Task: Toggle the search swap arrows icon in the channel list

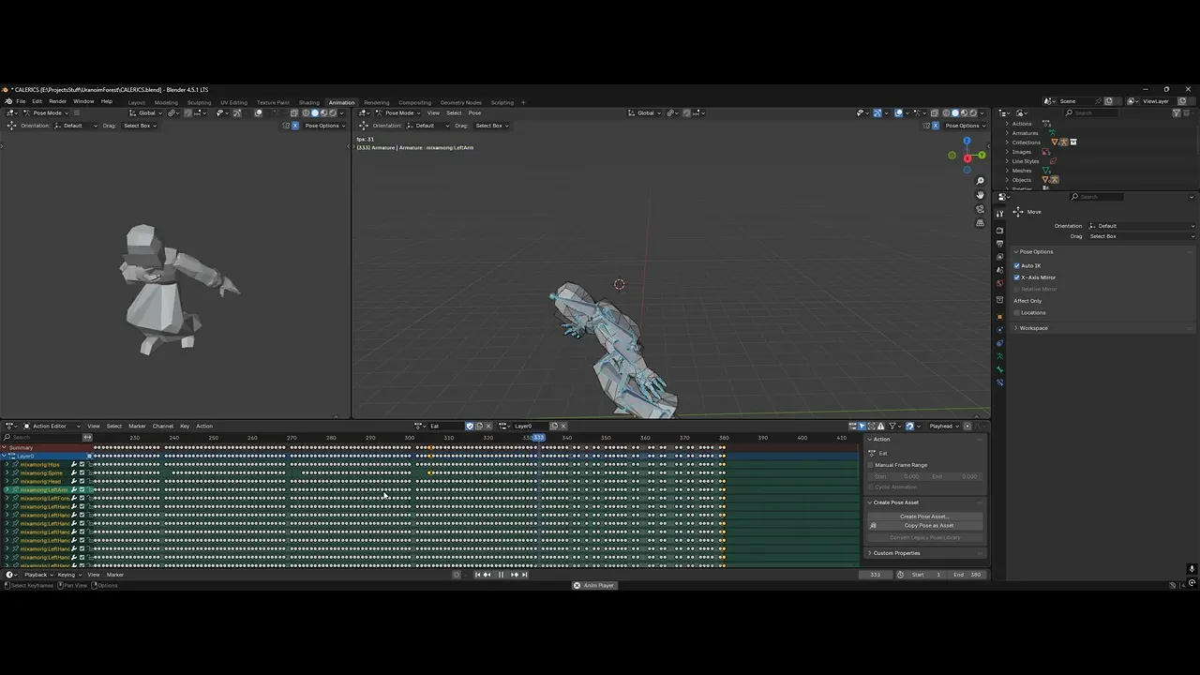Action: point(87,437)
